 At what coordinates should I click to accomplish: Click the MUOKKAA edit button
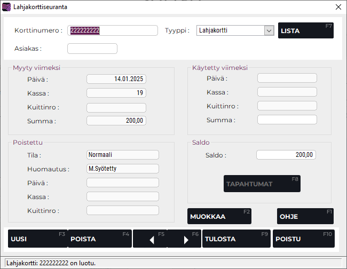pos(219,216)
